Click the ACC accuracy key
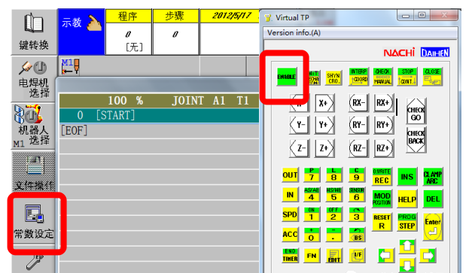Screen dimensions: 472x273 [290, 235]
